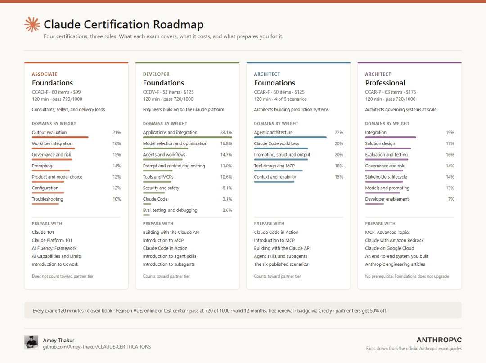This screenshot has height=363, width=486.
Task: Click The six published scenarios item
Action: click(x=281, y=264)
